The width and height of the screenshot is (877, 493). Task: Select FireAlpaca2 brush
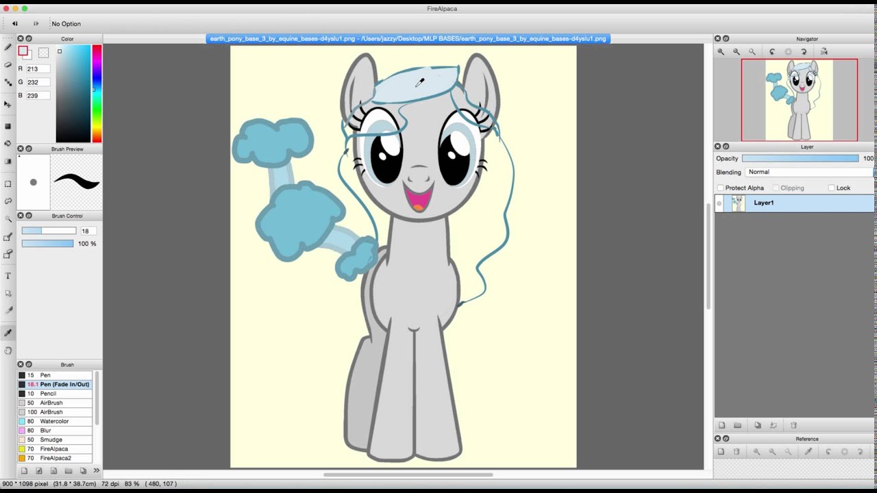point(55,458)
